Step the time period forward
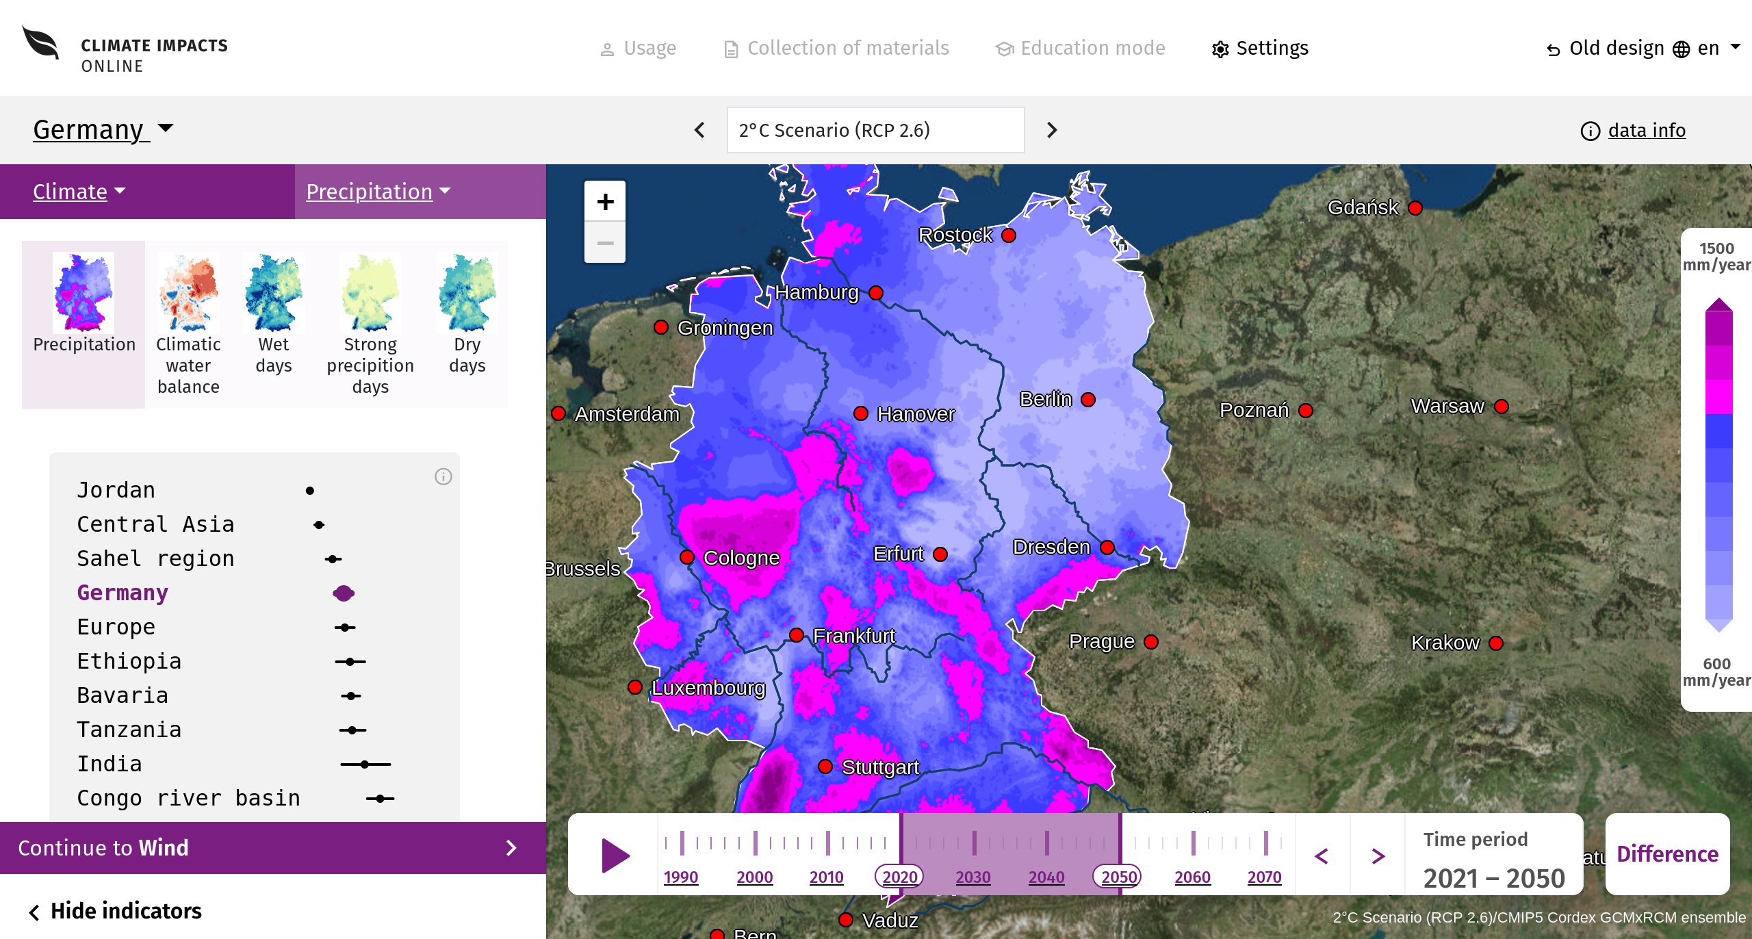Viewport: 1752px width, 939px height. point(1378,856)
